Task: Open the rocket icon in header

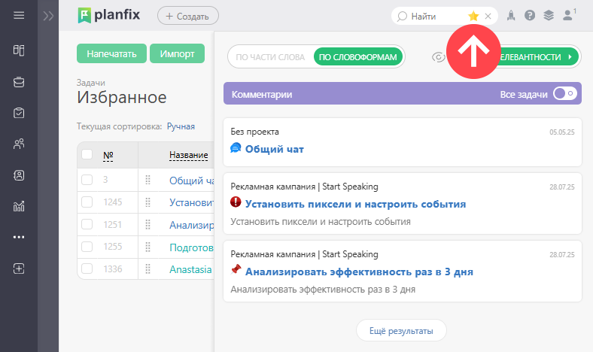Action: tap(511, 16)
